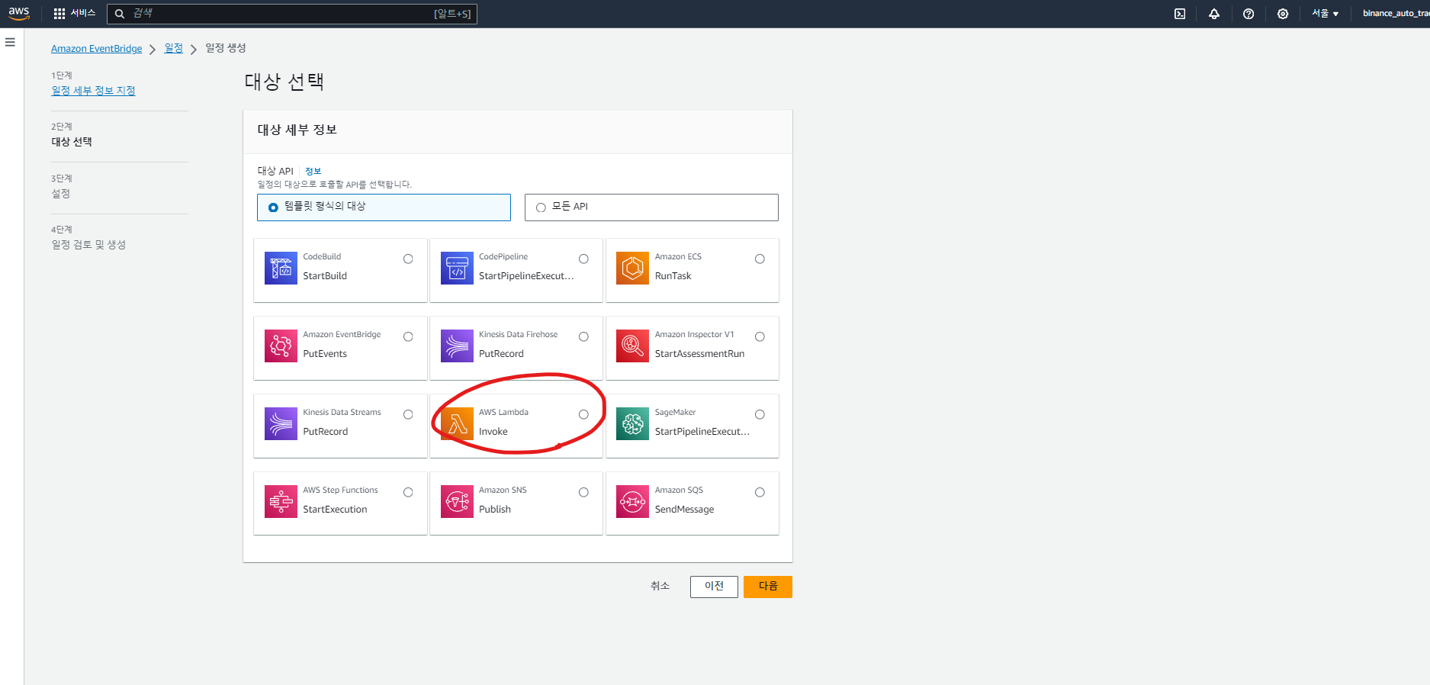Click the Amazon EventBridge PutEvents icon
The height and width of the screenshot is (685, 1430).
[x=281, y=346]
